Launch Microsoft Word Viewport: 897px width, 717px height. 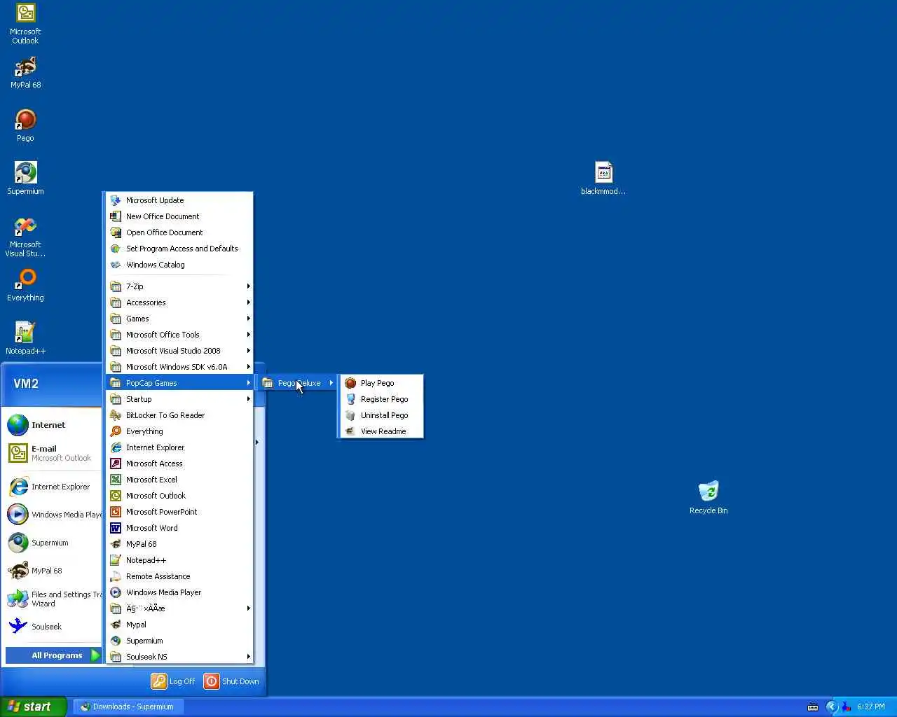coord(179,528)
